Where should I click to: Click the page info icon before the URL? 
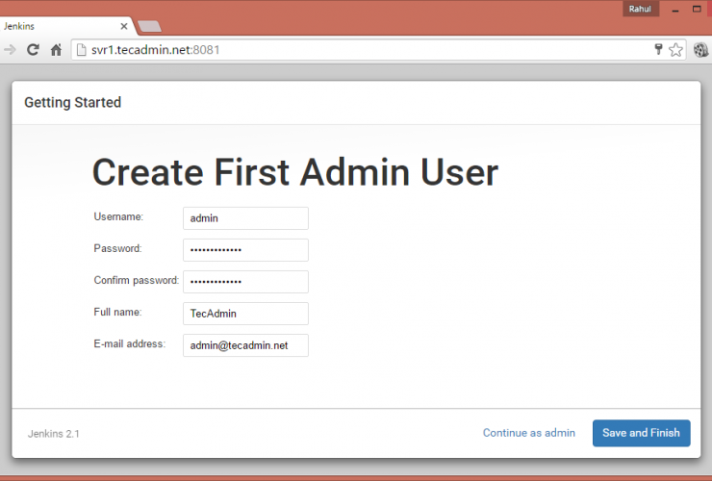point(81,49)
